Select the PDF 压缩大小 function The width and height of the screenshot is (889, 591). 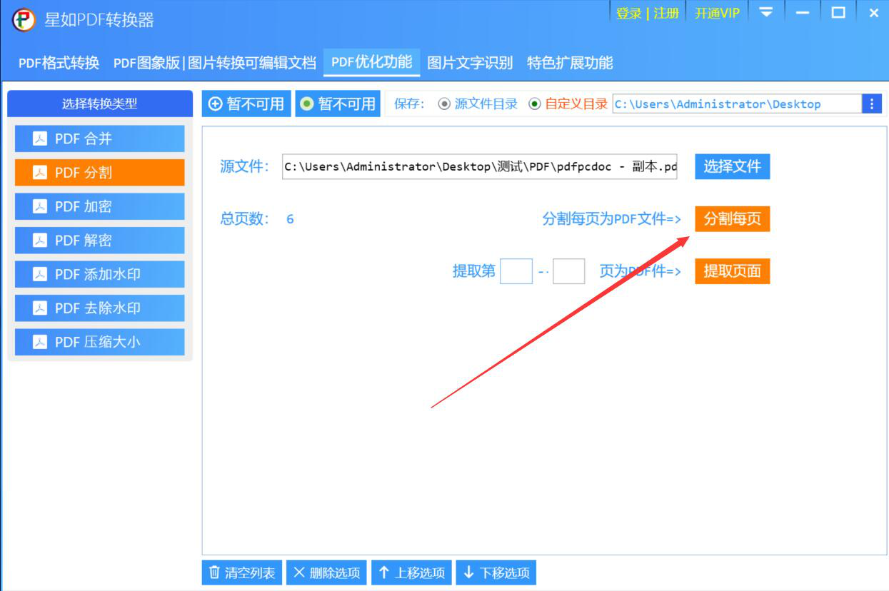point(99,342)
